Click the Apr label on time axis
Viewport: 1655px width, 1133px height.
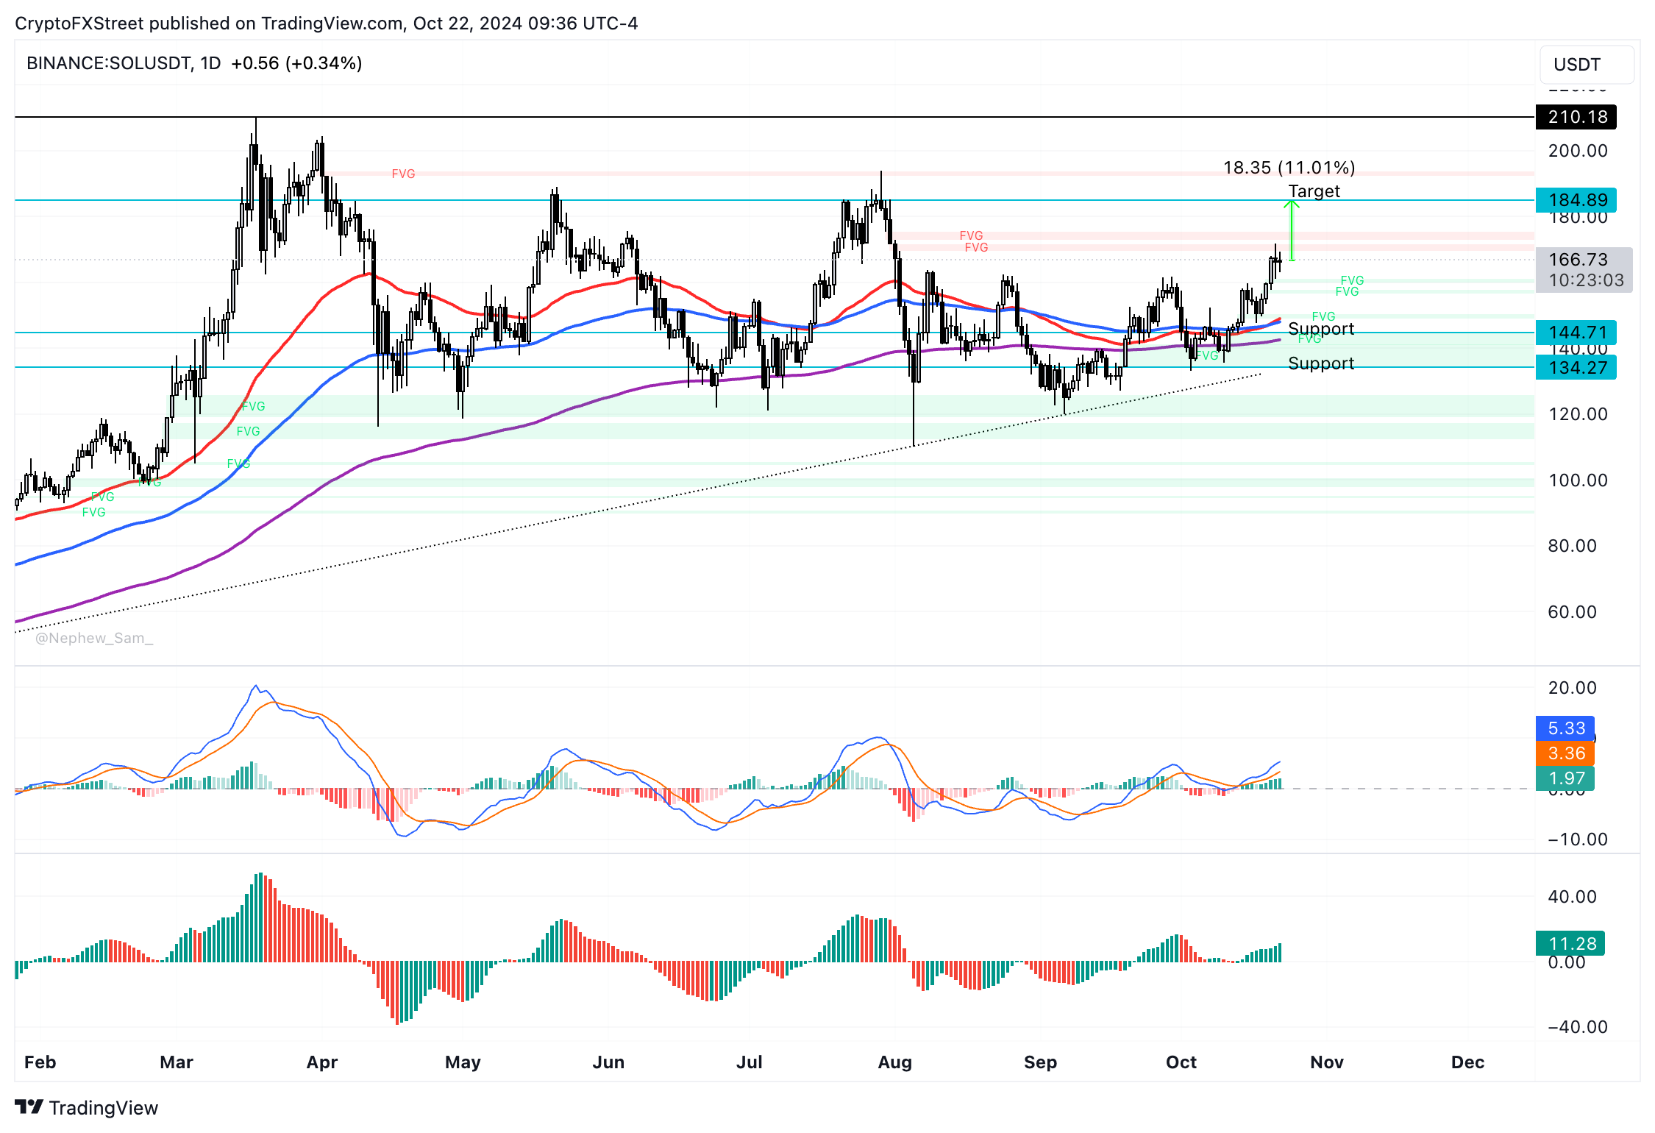pyautogui.click(x=322, y=1062)
